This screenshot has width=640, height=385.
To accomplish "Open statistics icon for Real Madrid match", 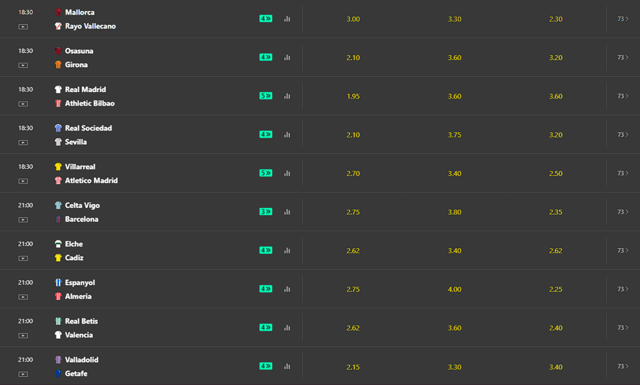I will coord(287,96).
